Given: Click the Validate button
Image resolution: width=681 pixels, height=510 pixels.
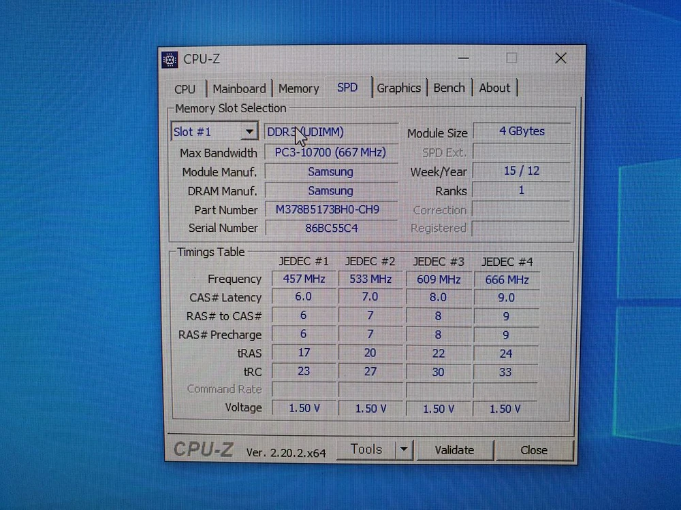Looking at the screenshot, I should click(454, 450).
